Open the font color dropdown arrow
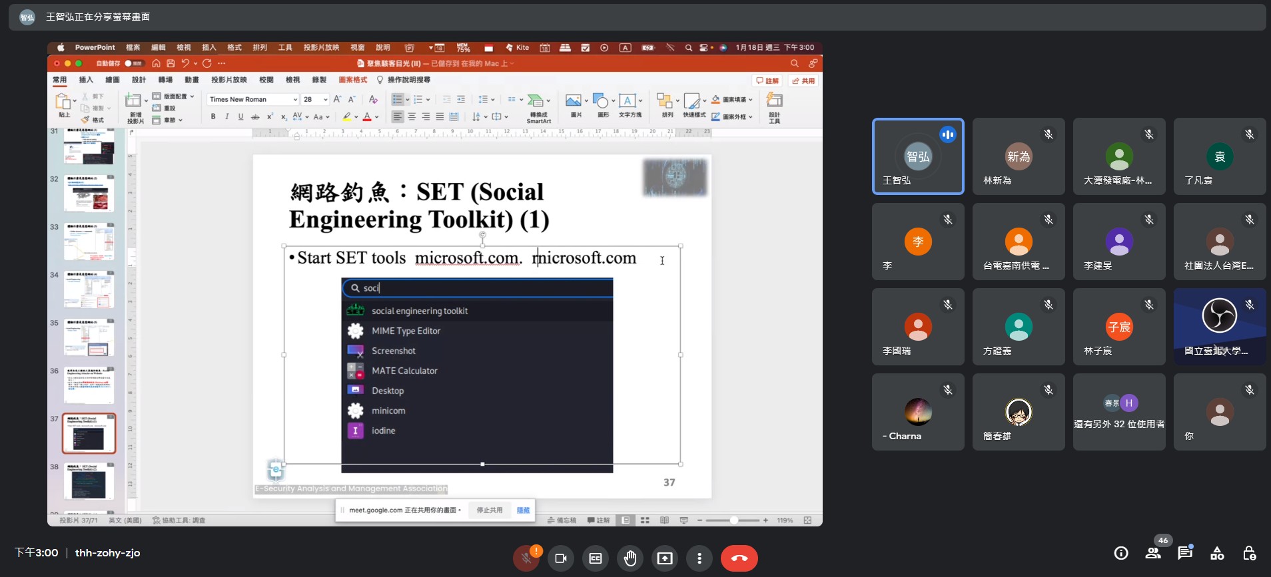The height and width of the screenshot is (577, 1271). point(377,116)
